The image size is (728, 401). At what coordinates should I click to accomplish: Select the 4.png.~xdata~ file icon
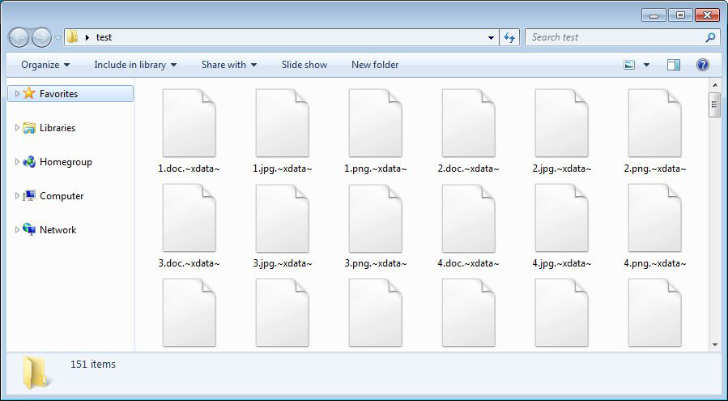tap(654, 218)
